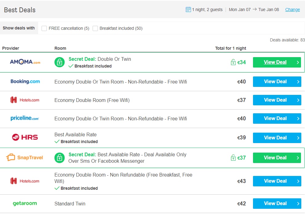The height and width of the screenshot is (214, 305).
Task: Click the green lock badge in the AMOMA row
Action: (x=59, y=62)
